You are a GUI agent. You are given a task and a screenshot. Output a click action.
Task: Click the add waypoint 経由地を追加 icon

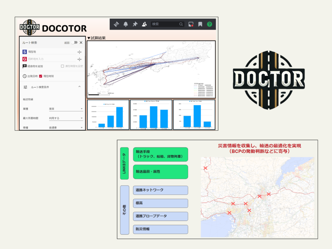pos(25,66)
